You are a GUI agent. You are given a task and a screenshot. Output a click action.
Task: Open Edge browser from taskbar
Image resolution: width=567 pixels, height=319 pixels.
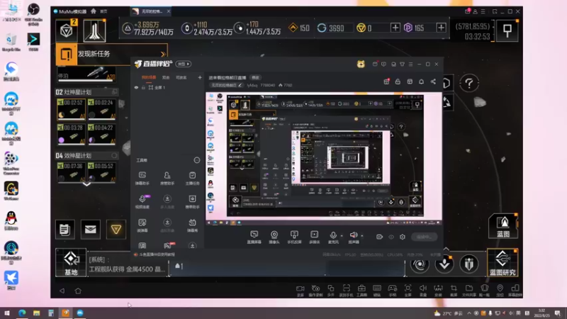22,313
